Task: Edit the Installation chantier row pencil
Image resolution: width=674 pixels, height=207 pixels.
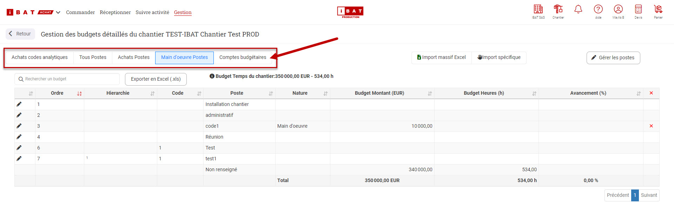Action: pos(19,104)
